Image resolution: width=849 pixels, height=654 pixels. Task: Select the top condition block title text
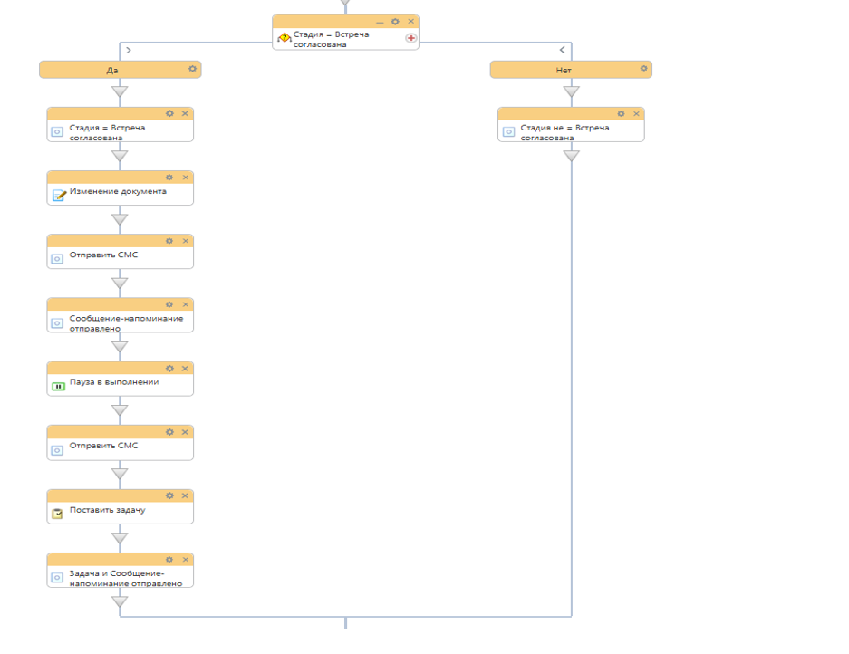coord(331,39)
